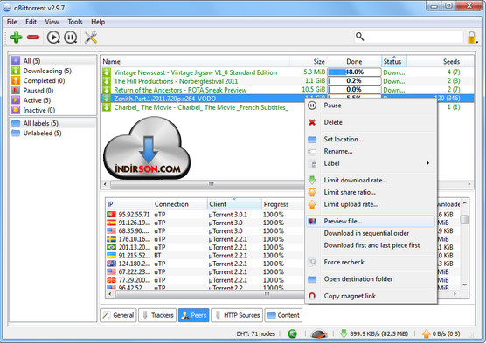Click the red minus remove torrent icon
This screenshot has height=343, width=486.
(33, 38)
